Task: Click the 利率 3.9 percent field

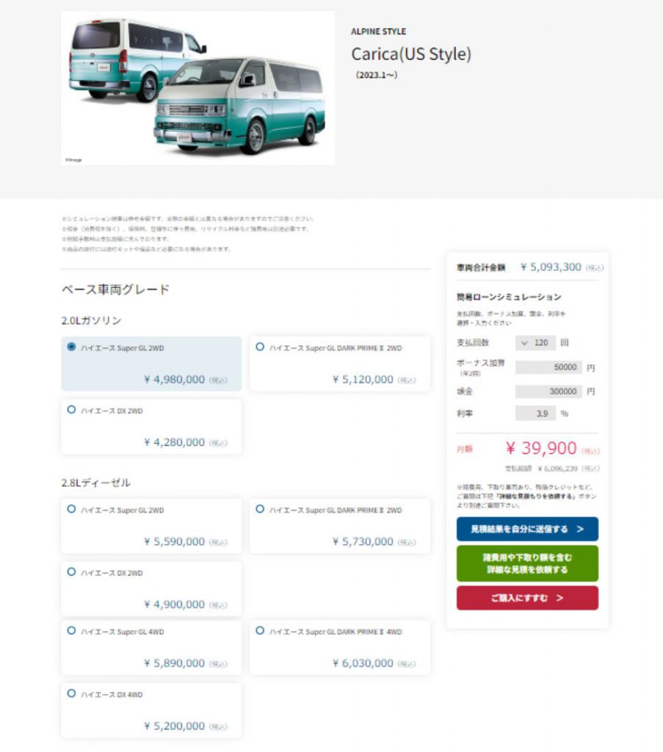Action: pyautogui.click(x=535, y=413)
